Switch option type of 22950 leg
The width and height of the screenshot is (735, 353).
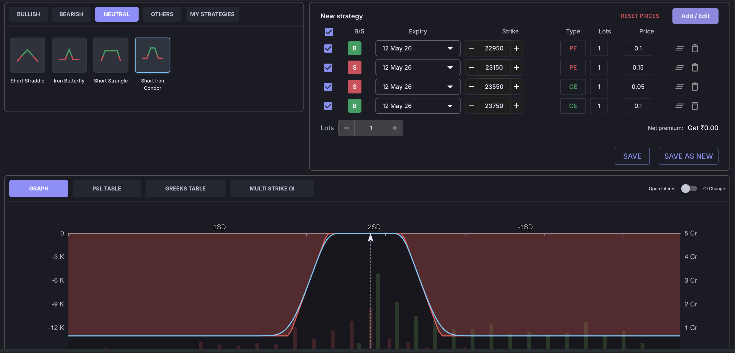coord(573,49)
